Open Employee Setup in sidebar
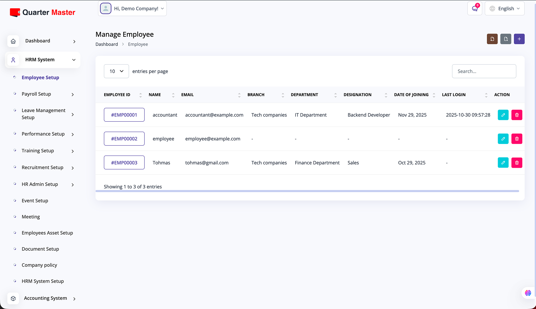The width and height of the screenshot is (536, 309). (40, 78)
